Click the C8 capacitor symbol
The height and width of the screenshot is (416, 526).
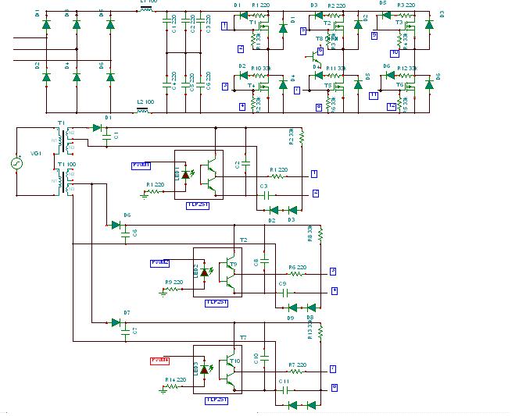(x=265, y=261)
